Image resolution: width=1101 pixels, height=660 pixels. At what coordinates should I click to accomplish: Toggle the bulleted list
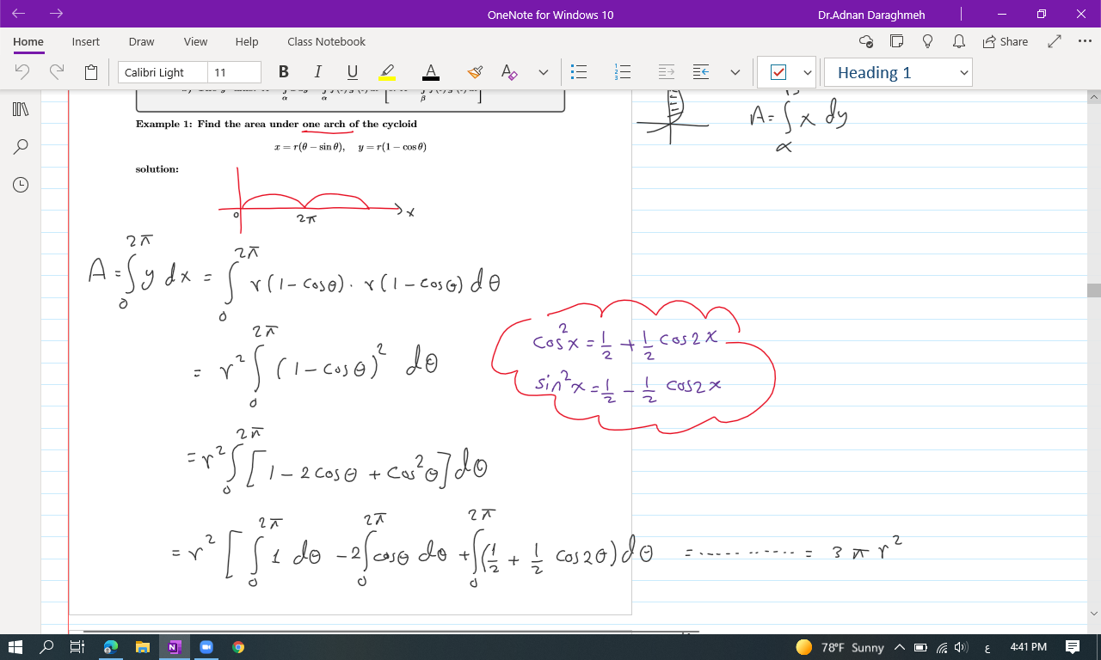coord(580,72)
